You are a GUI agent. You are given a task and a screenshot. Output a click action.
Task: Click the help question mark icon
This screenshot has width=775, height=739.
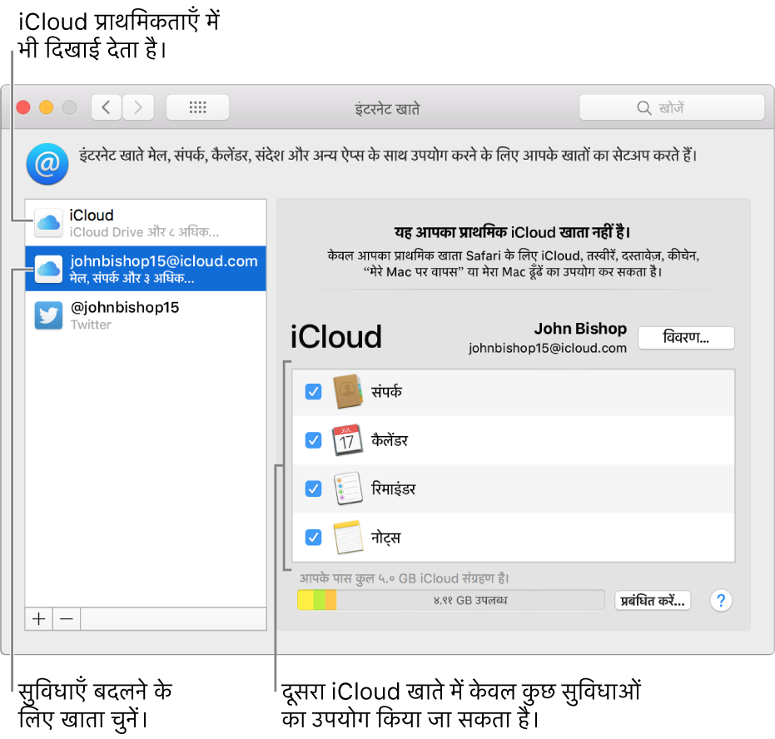point(720,600)
